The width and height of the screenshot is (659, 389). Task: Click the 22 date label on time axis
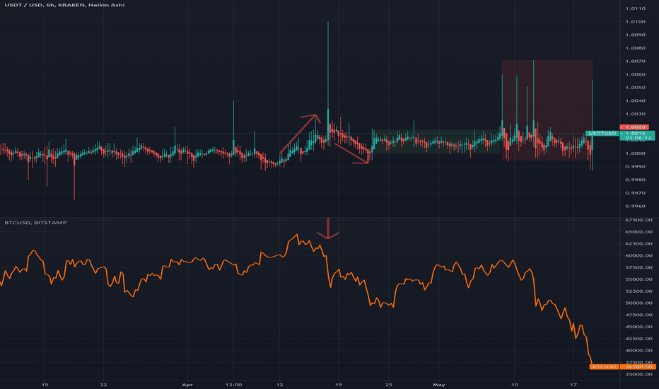104,385
